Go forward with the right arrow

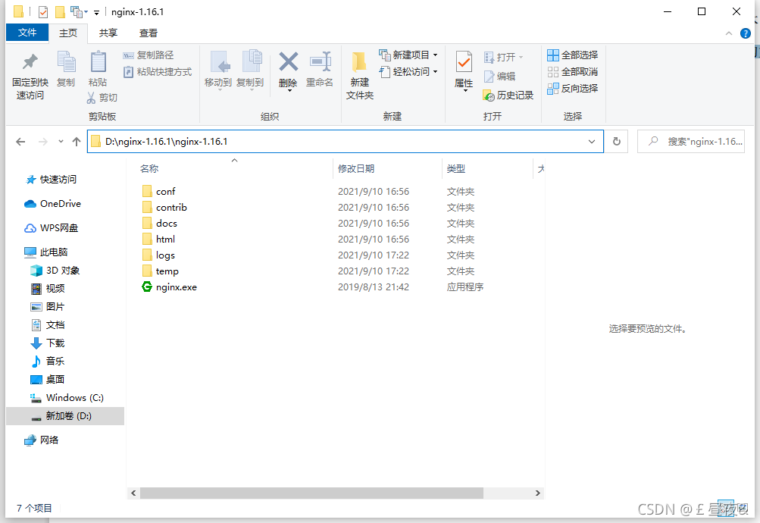click(x=43, y=142)
